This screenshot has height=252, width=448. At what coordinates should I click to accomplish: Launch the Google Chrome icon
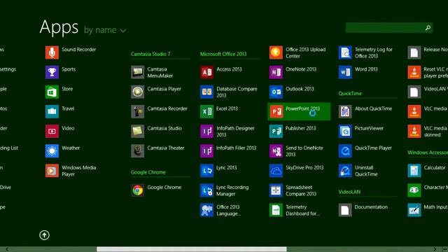(x=138, y=190)
